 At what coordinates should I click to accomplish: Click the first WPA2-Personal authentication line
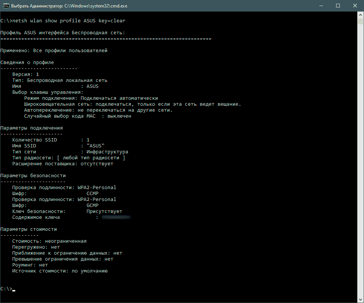pyautogui.click(x=64, y=188)
